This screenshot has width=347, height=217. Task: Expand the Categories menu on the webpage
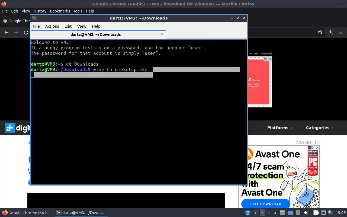[320, 128]
